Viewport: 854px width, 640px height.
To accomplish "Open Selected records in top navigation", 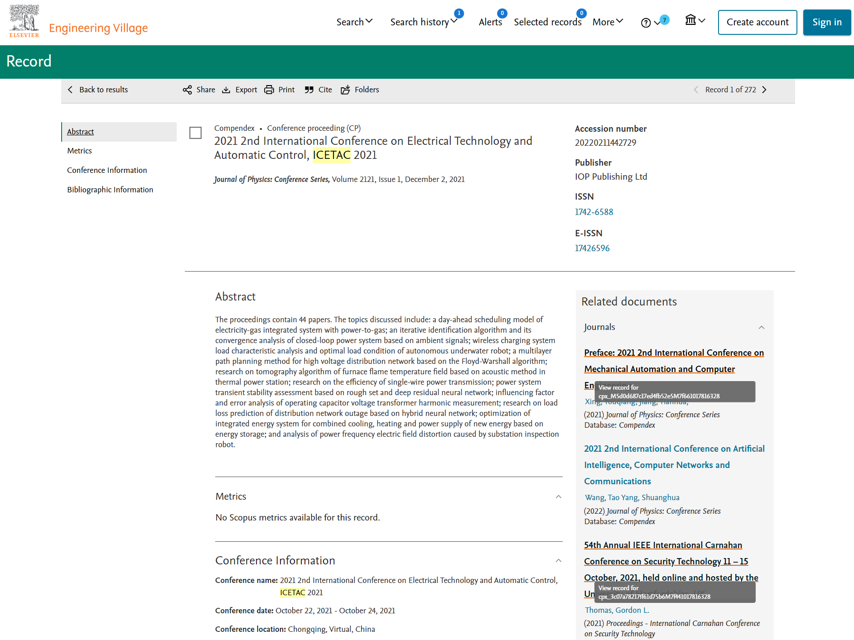I will click(547, 22).
